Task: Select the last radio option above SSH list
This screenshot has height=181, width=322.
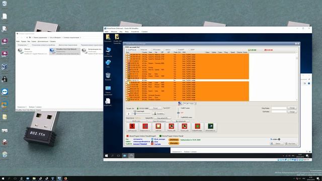Action: [x=190, y=50]
